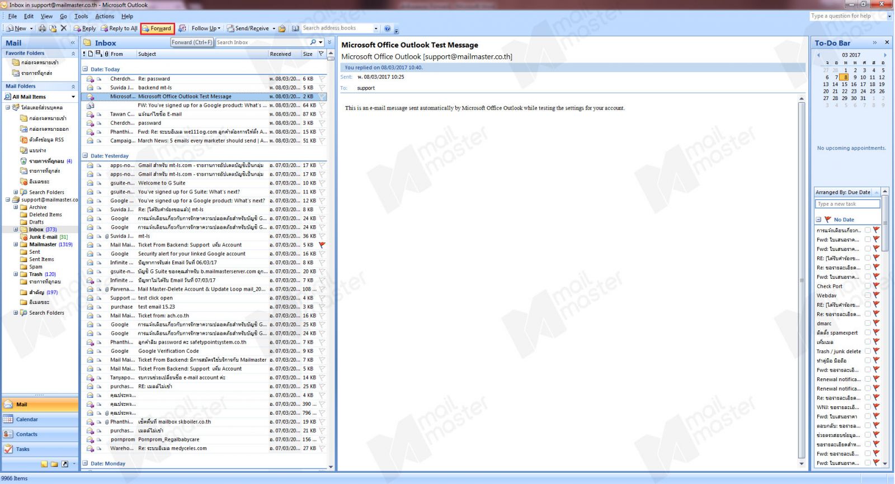895x484 pixels.
Task: Click the Arranged By: Due Date header
Action: click(x=843, y=192)
